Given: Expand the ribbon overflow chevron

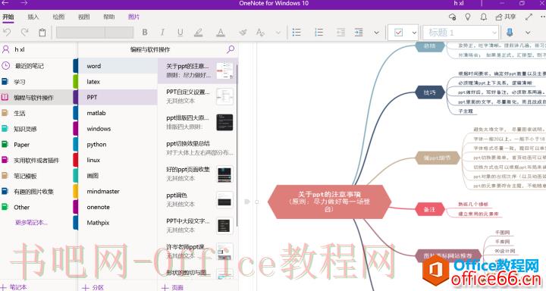Looking at the screenshot, I should coord(528,33).
